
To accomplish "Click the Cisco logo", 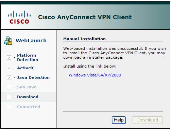I will (19, 17).
